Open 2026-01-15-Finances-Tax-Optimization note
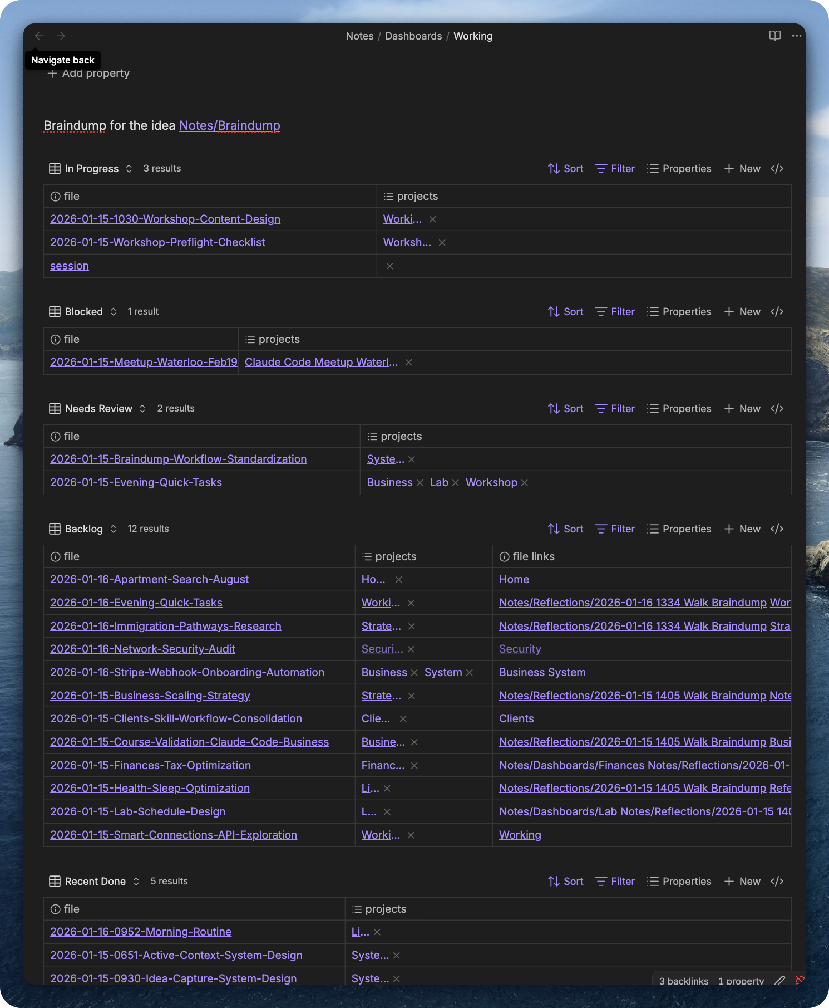This screenshot has width=829, height=1008. [x=150, y=766]
